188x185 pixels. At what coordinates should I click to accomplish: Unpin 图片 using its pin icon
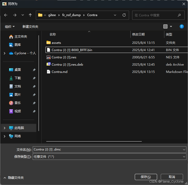[x=34, y=95]
